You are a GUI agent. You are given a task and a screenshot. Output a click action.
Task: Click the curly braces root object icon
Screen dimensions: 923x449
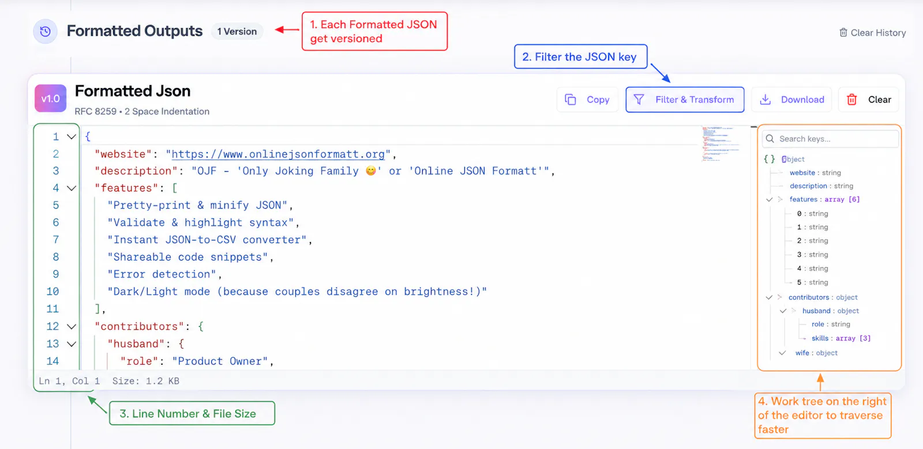[770, 159]
